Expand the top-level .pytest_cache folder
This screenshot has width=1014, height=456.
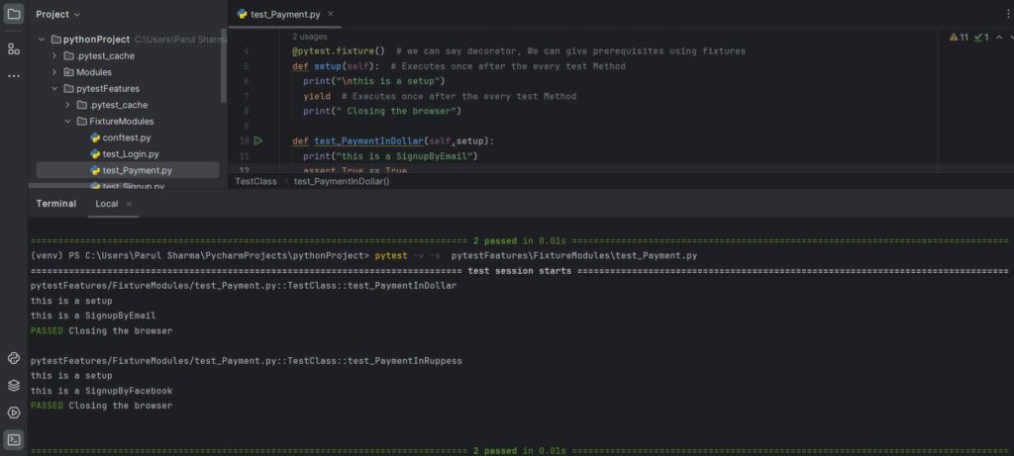click(x=54, y=55)
